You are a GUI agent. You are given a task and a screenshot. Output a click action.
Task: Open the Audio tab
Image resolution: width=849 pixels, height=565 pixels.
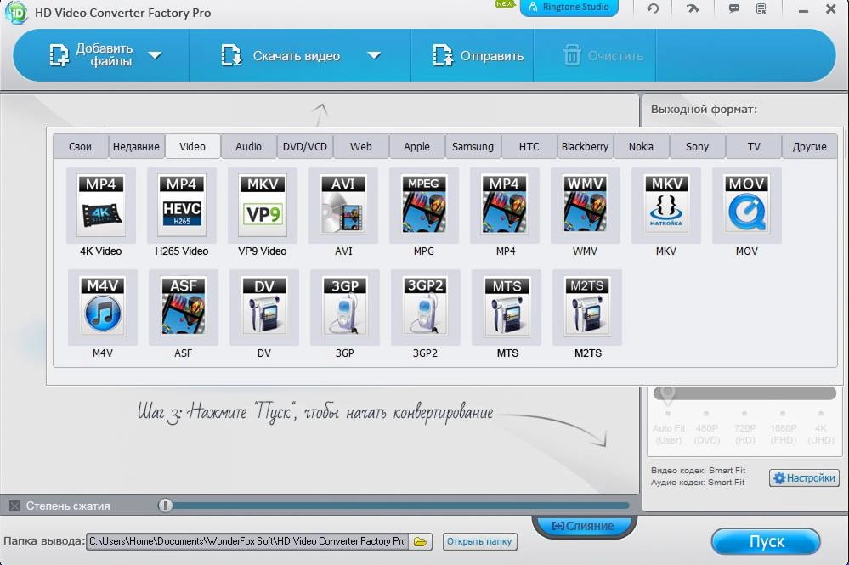(248, 147)
